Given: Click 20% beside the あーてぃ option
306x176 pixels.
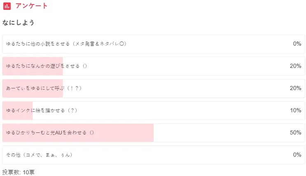Looking at the screenshot, I should 295,88.
